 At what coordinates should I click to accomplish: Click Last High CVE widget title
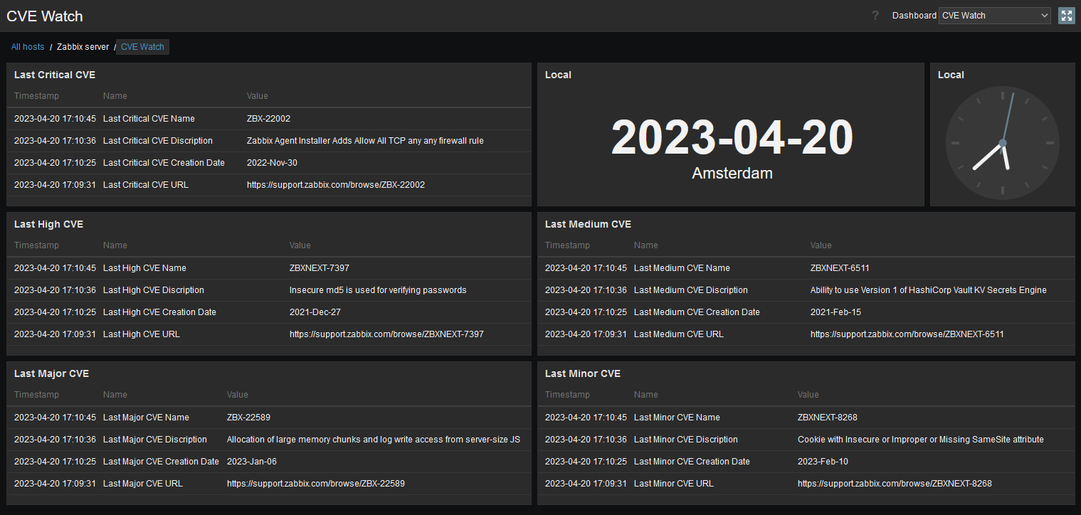[48, 224]
